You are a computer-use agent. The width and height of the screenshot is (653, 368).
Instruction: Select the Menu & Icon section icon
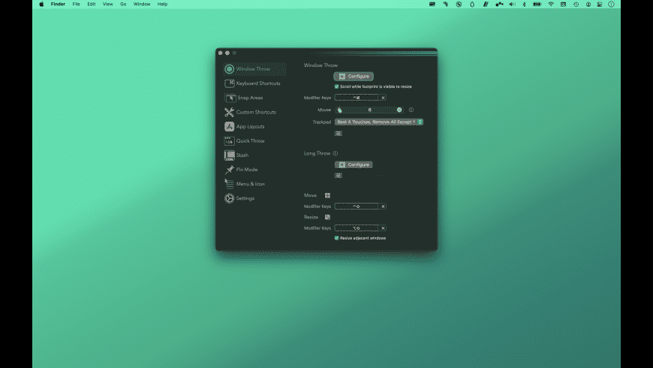point(230,184)
